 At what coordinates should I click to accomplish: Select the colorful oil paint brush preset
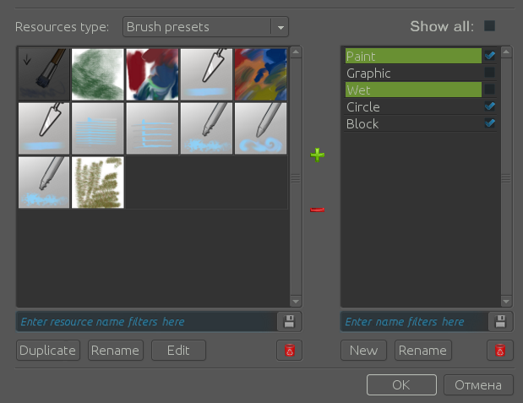(x=260, y=74)
